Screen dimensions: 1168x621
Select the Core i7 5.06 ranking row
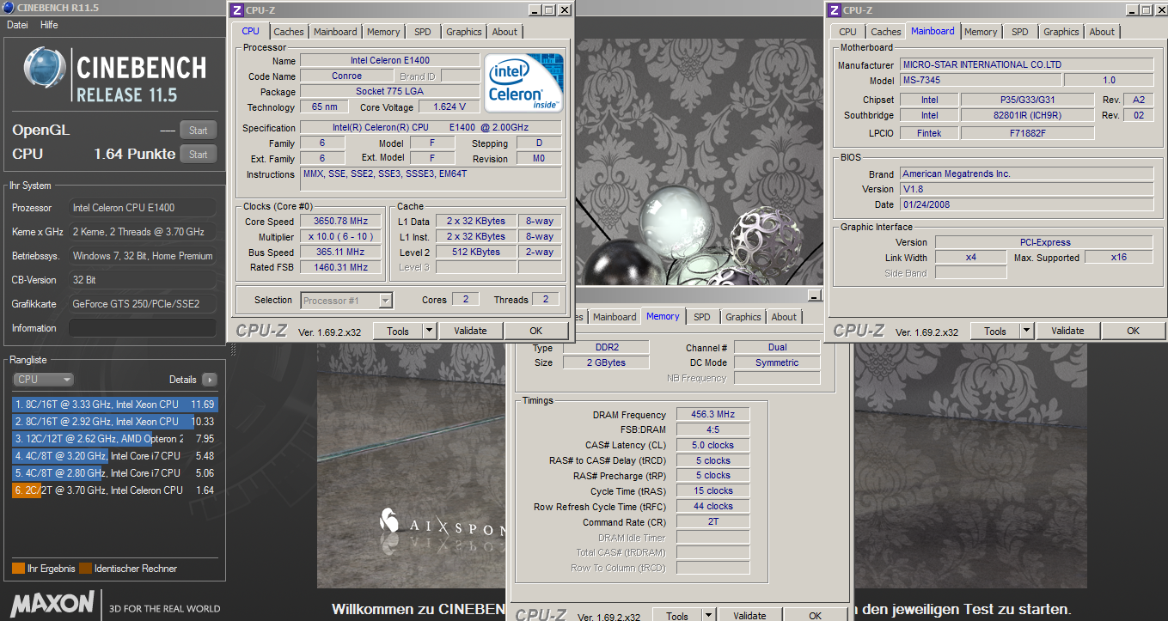[x=115, y=472]
